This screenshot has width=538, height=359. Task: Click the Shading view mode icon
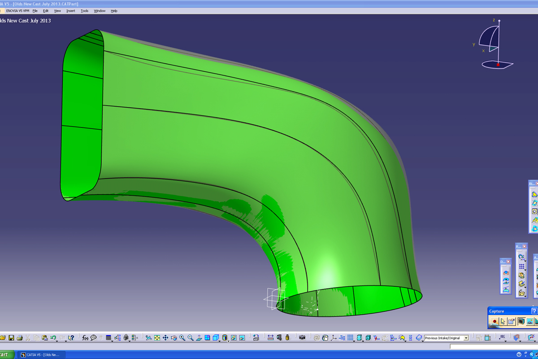click(225, 337)
